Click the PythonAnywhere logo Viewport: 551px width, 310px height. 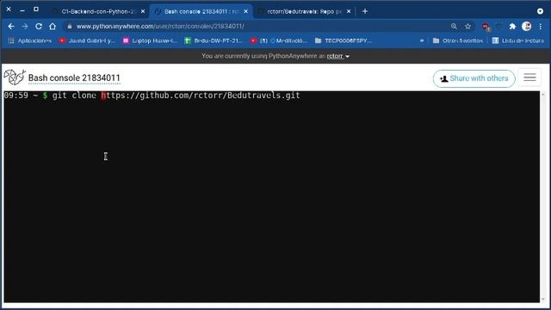(x=15, y=77)
